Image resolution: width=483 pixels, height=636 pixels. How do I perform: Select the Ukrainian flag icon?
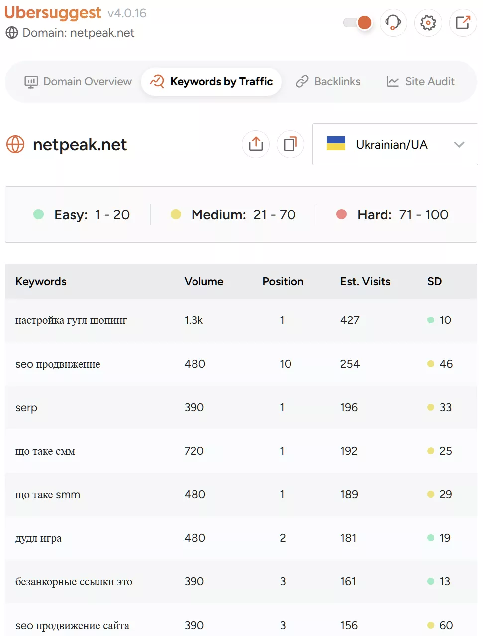pyautogui.click(x=335, y=144)
